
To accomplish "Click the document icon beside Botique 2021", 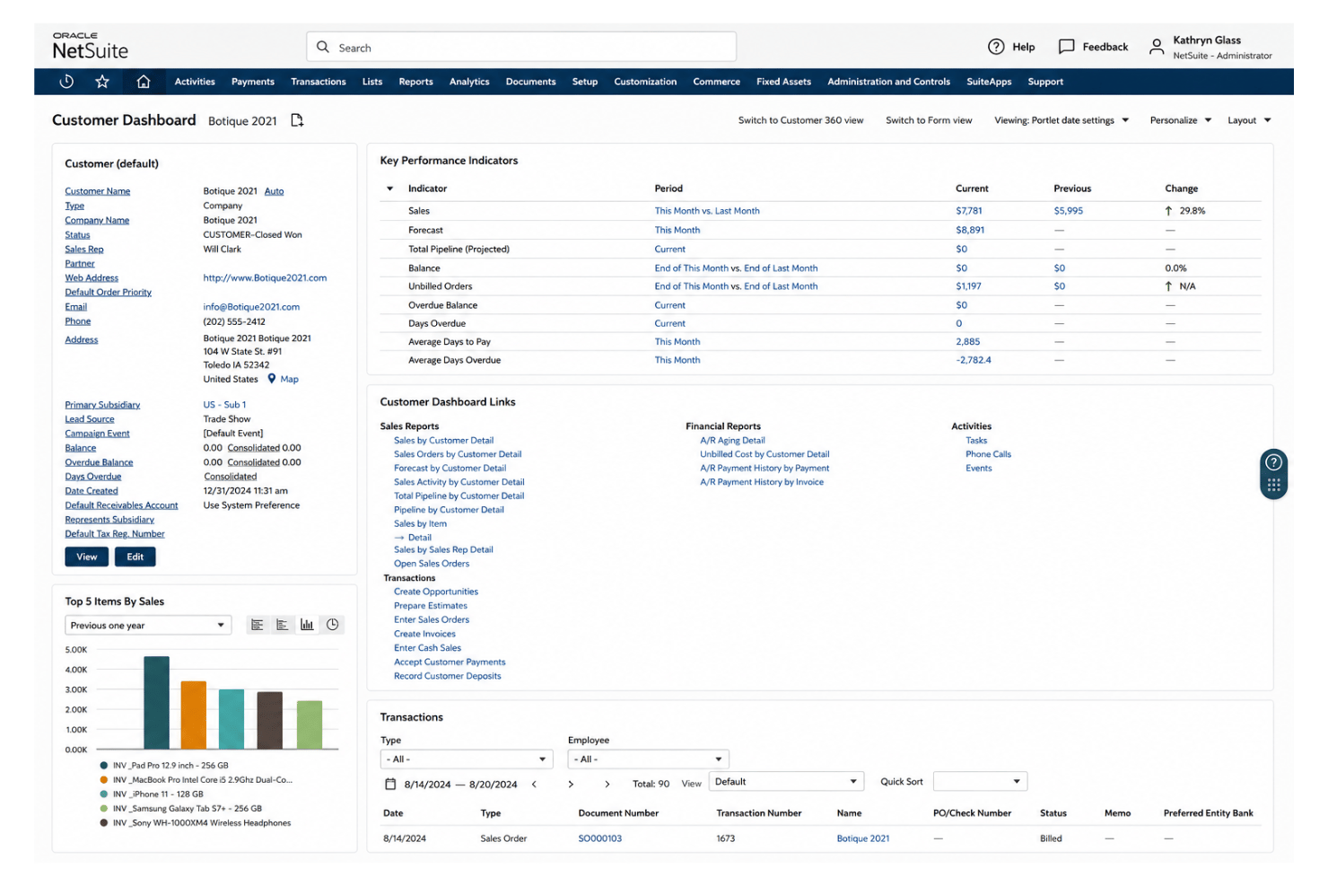I will click(297, 120).
